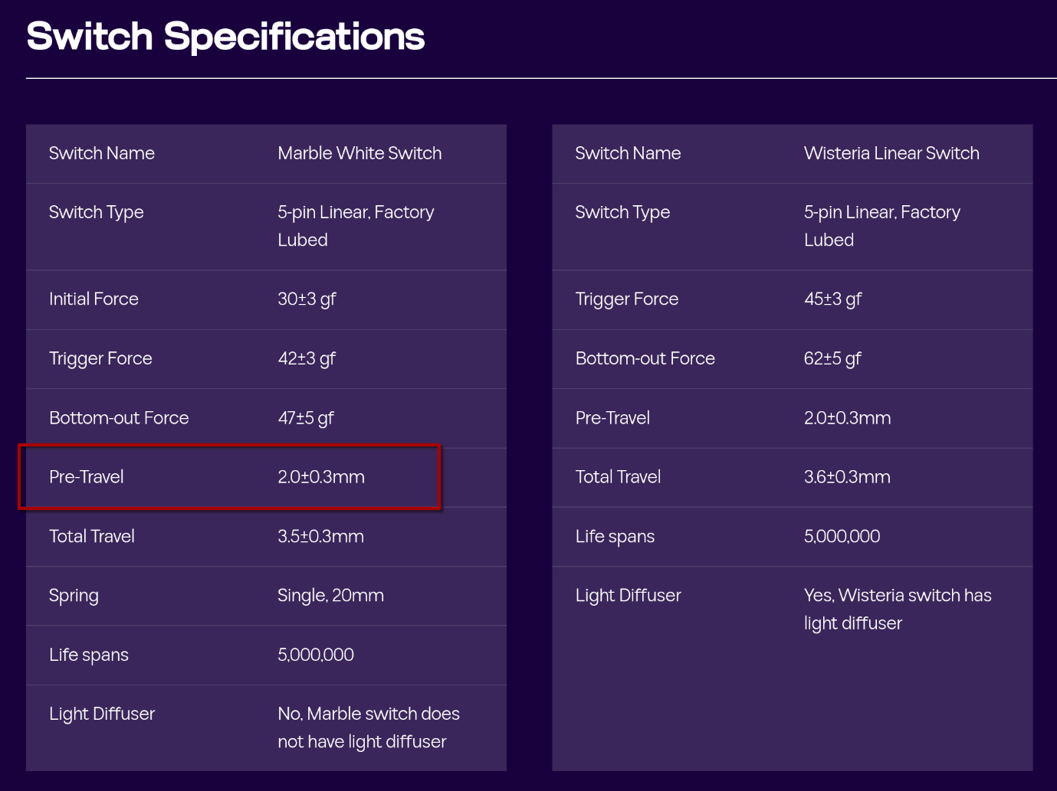Click the Spring row label
Screen dimensions: 1057x791
[x=74, y=596]
